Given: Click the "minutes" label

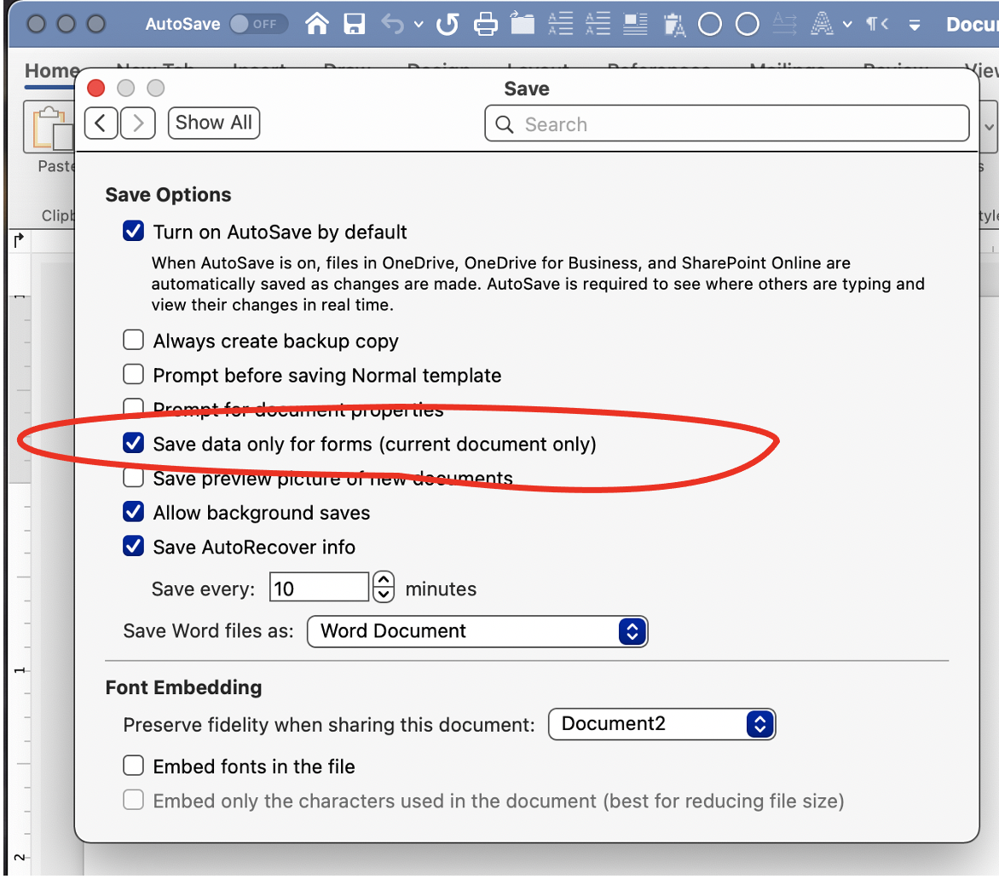Looking at the screenshot, I should point(441,589).
